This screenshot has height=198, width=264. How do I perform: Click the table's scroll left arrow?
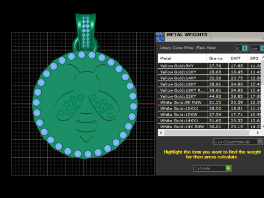coord(161,133)
